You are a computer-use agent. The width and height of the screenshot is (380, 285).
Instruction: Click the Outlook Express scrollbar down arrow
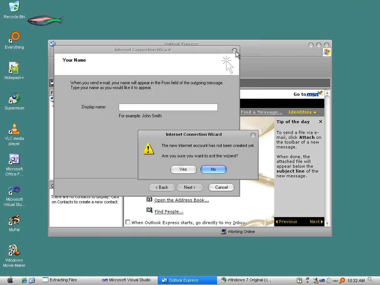tap(327, 224)
